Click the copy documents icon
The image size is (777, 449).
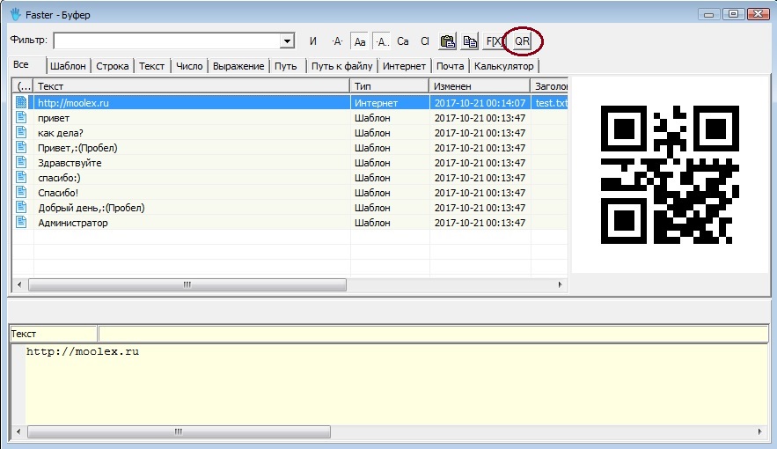tap(470, 41)
